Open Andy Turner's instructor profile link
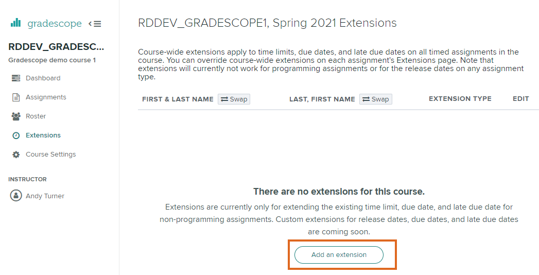Viewport: 539px width, 275px height. point(45,196)
